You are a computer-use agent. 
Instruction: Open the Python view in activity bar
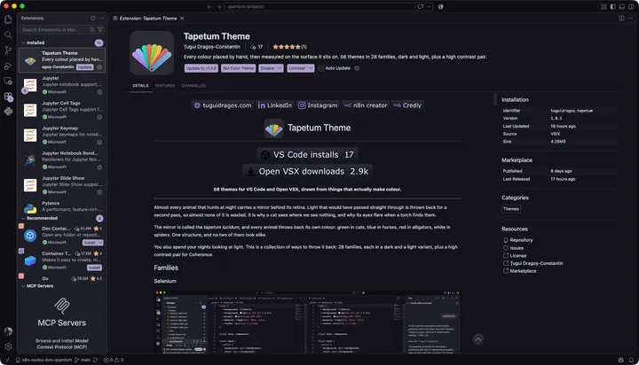pyautogui.click(x=8, y=112)
